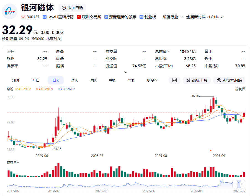Click the overview timeline at 2019-02
This screenshot has height=196, width=250.
click(x=53, y=191)
